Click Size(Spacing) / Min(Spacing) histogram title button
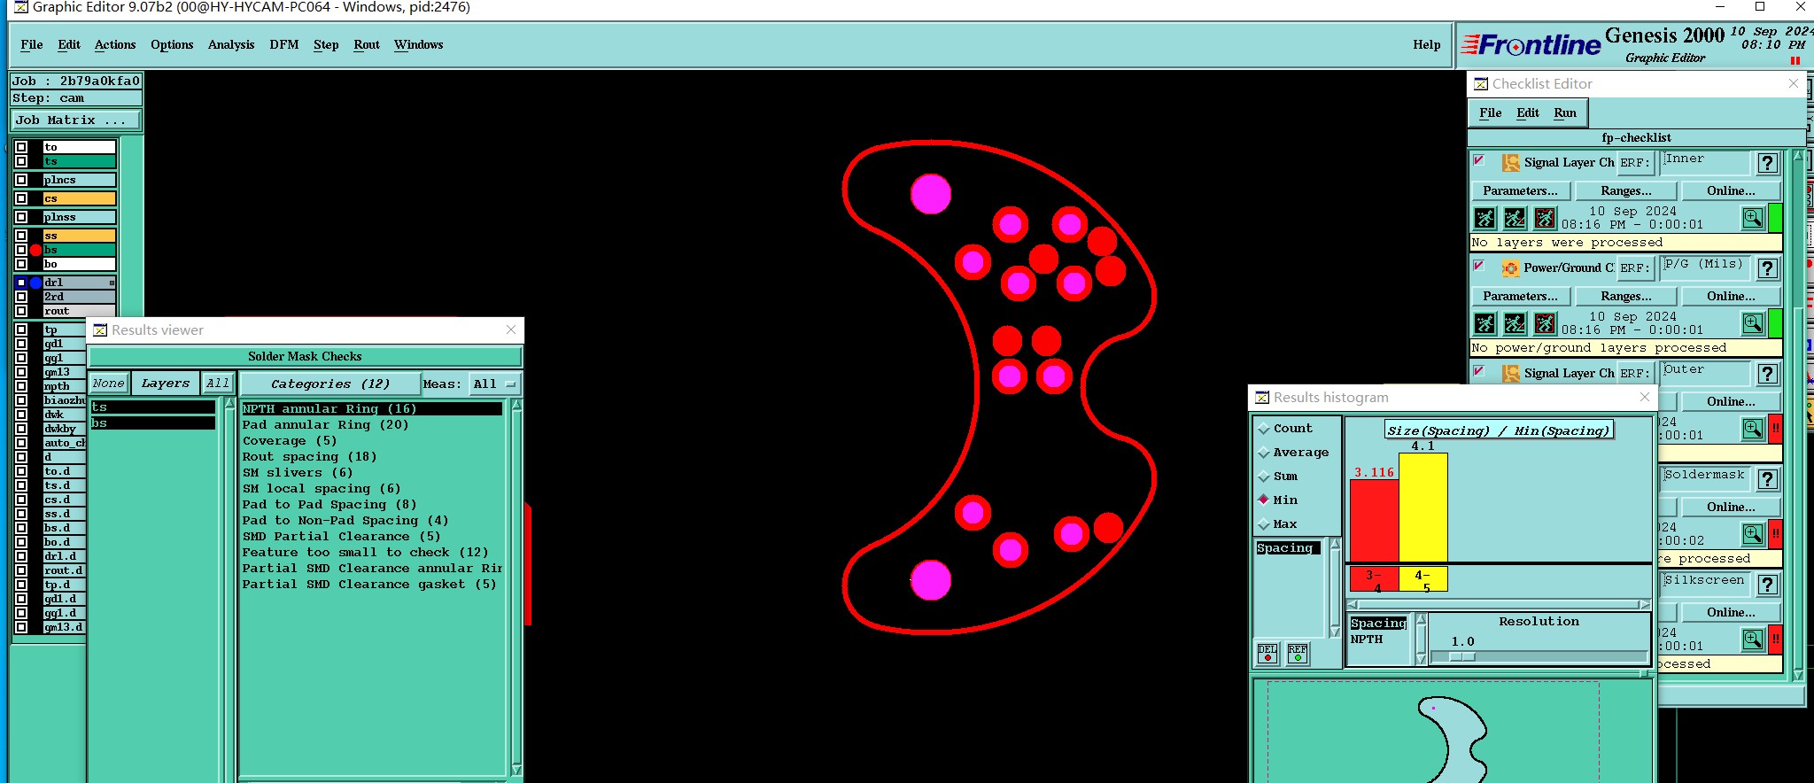1814x783 pixels. (1499, 430)
